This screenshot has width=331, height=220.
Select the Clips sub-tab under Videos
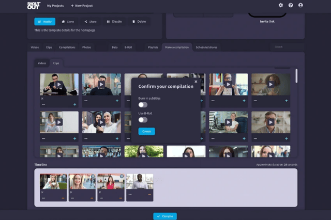(x=56, y=63)
